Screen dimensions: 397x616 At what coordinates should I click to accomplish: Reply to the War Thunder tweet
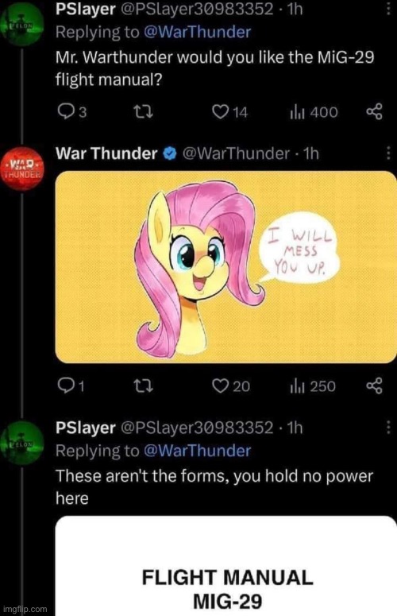[x=71, y=386]
